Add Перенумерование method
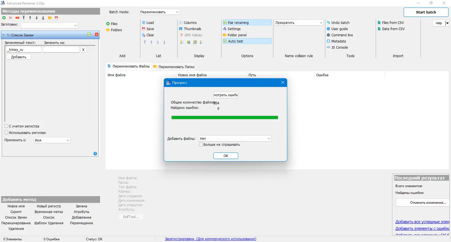The image size is (451, 242). tap(16, 223)
